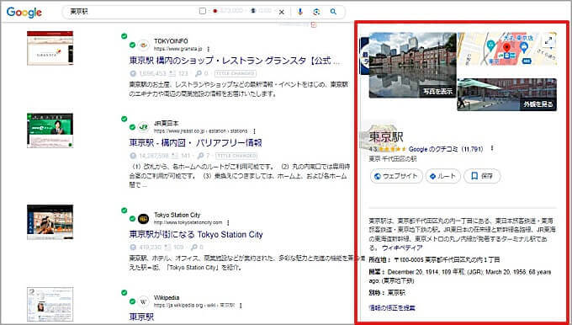Click the JR東日本 green favicon
Viewport: 572px width, 325px height.
tap(144, 127)
